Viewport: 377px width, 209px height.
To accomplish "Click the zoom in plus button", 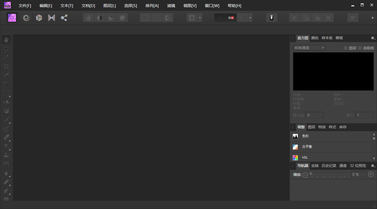I will (x=371, y=174).
